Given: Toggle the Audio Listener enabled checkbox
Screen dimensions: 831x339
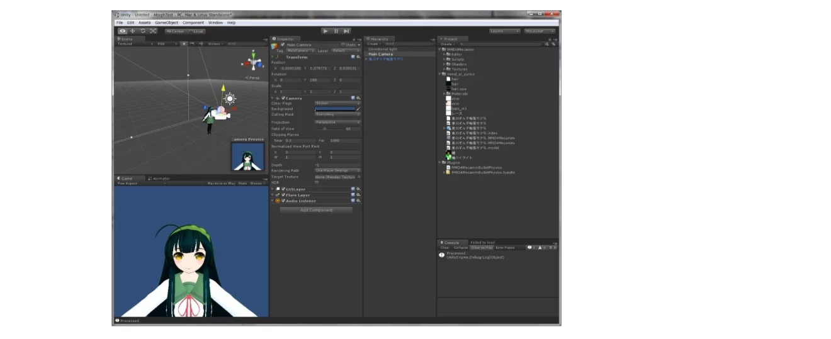Looking at the screenshot, I should point(283,201).
